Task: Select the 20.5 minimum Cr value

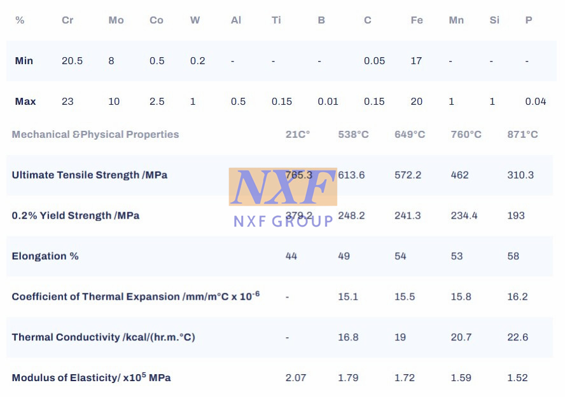Action: [x=72, y=61]
